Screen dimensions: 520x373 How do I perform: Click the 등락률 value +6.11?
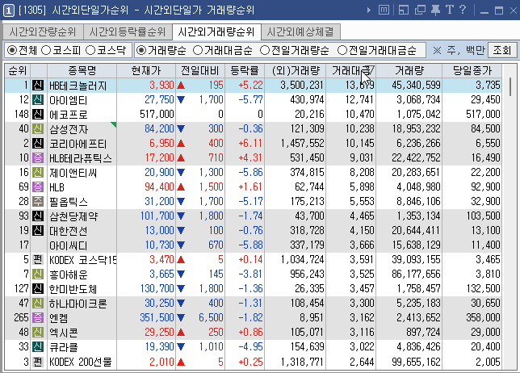250,144
